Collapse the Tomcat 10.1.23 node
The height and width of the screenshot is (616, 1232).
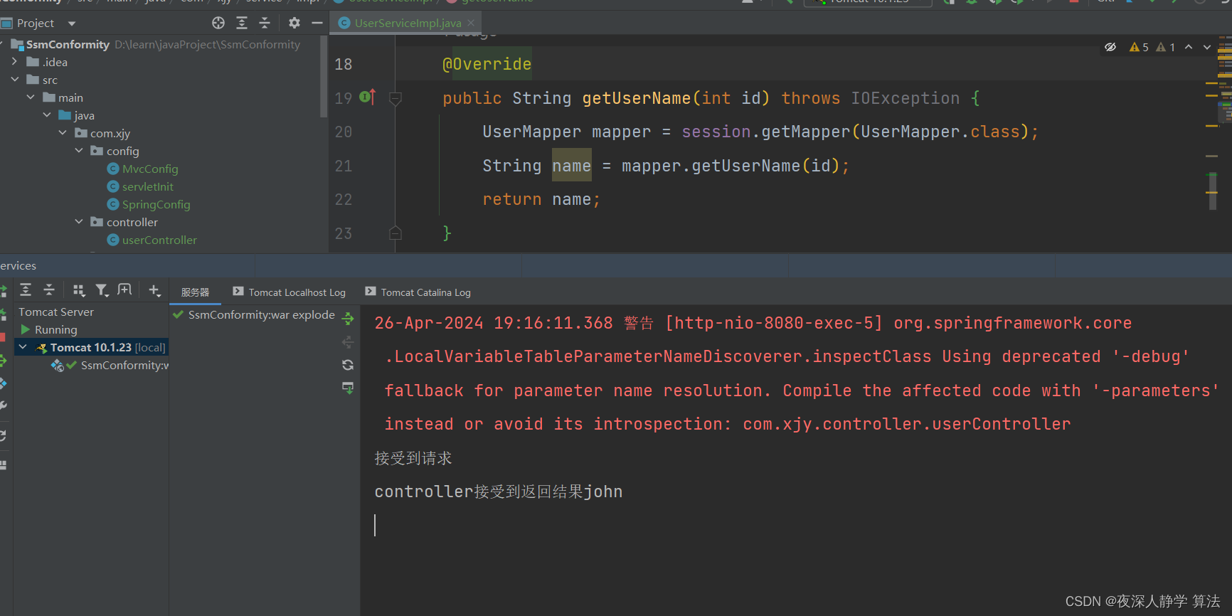tap(23, 347)
